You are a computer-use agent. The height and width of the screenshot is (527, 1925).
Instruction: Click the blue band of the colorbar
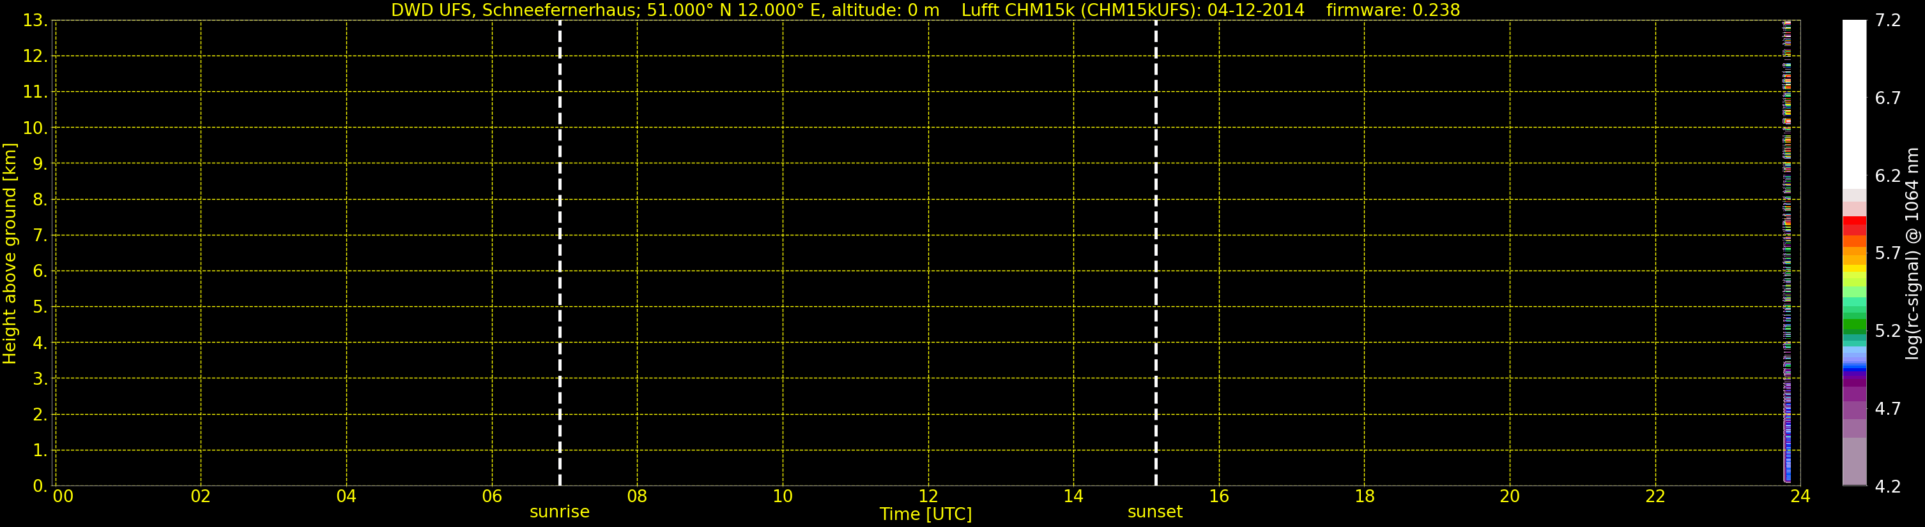(x=1854, y=366)
